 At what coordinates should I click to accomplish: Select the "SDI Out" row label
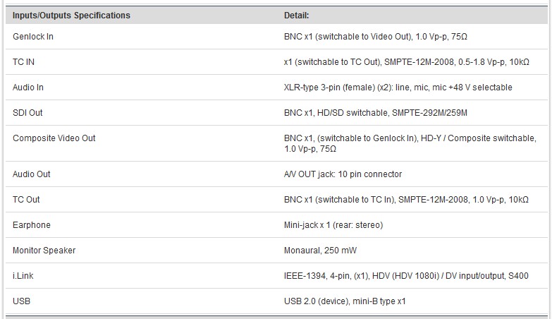(x=28, y=112)
